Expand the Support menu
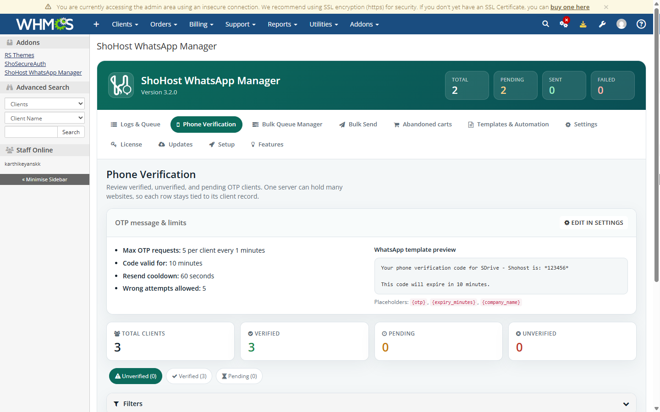 coord(240,24)
